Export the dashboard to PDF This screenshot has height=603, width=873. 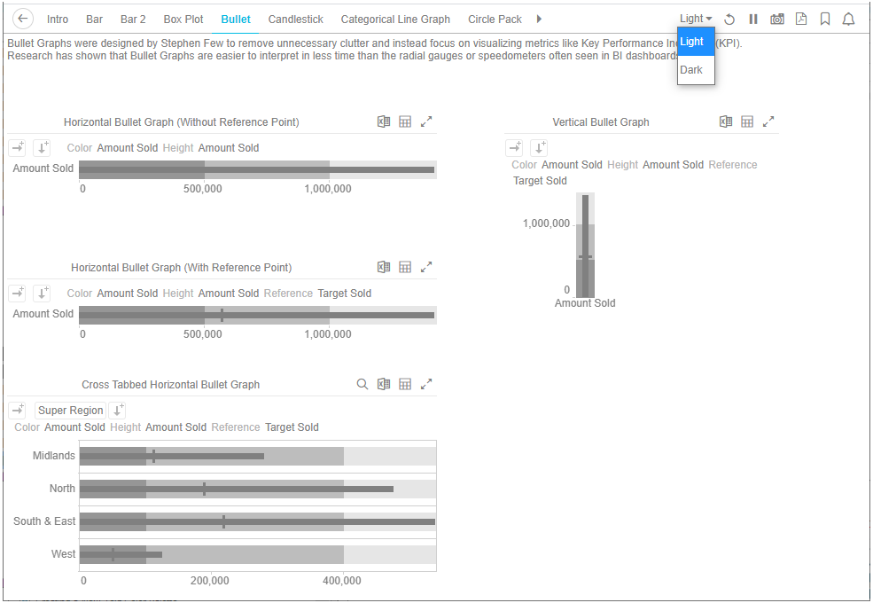coord(801,20)
